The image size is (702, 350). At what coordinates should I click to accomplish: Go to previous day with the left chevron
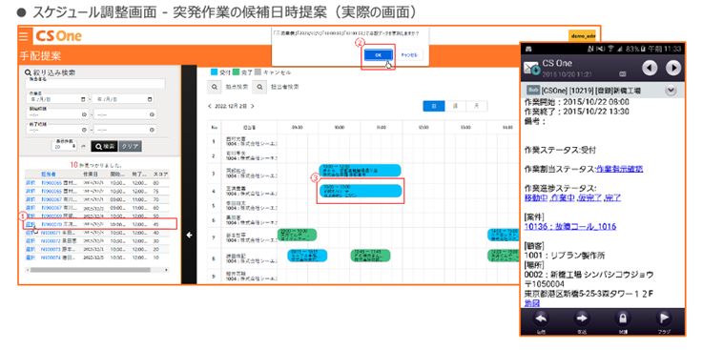point(210,107)
